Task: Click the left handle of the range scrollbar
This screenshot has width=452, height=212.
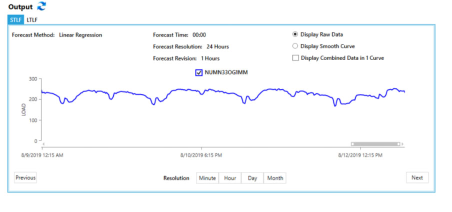Action: (353, 144)
